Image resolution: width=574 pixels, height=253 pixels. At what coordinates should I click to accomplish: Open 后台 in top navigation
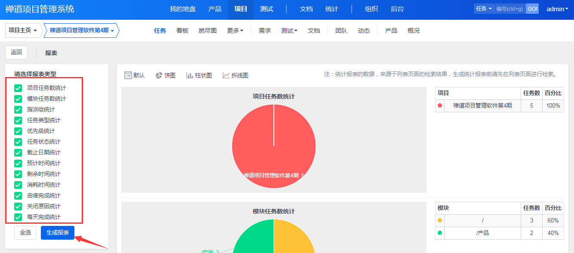click(x=397, y=9)
